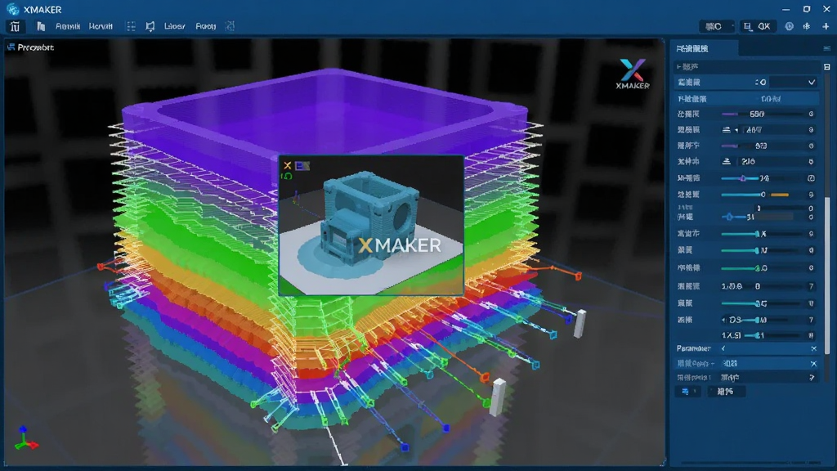The image size is (837, 471).
Task: Open the Layer menu in the toolbar
Action: (175, 26)
